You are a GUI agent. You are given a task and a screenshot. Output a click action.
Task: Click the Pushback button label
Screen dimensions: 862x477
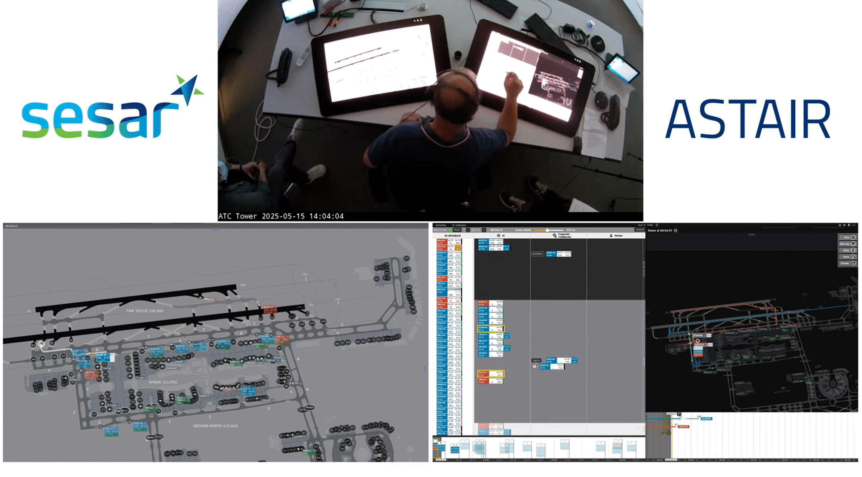click(x=537, y=254)
